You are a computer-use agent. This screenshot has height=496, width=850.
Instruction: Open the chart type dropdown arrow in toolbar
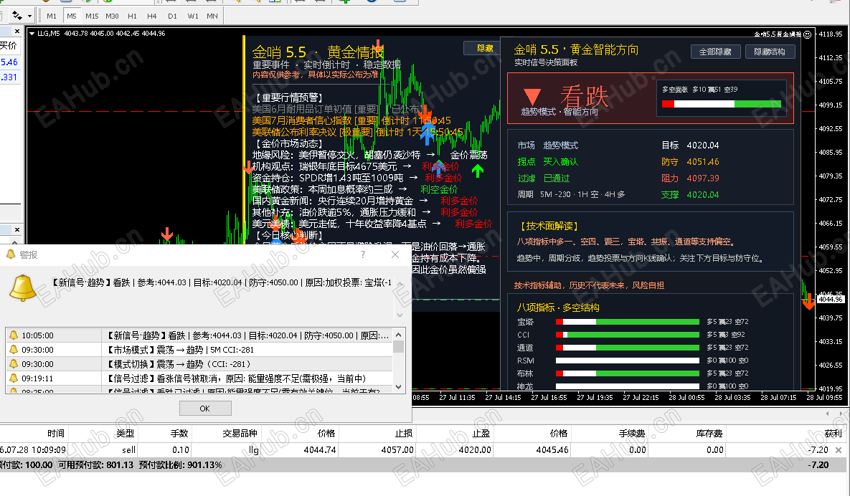point(30,16)
